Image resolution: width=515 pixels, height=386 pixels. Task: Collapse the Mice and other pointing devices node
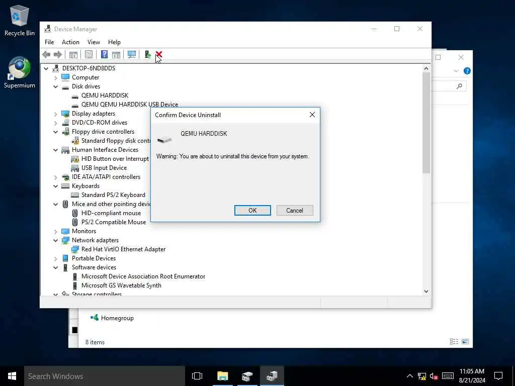55,204
